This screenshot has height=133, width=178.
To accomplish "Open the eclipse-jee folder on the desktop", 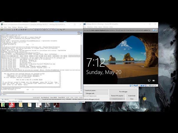I will click(x=21, y=106).
